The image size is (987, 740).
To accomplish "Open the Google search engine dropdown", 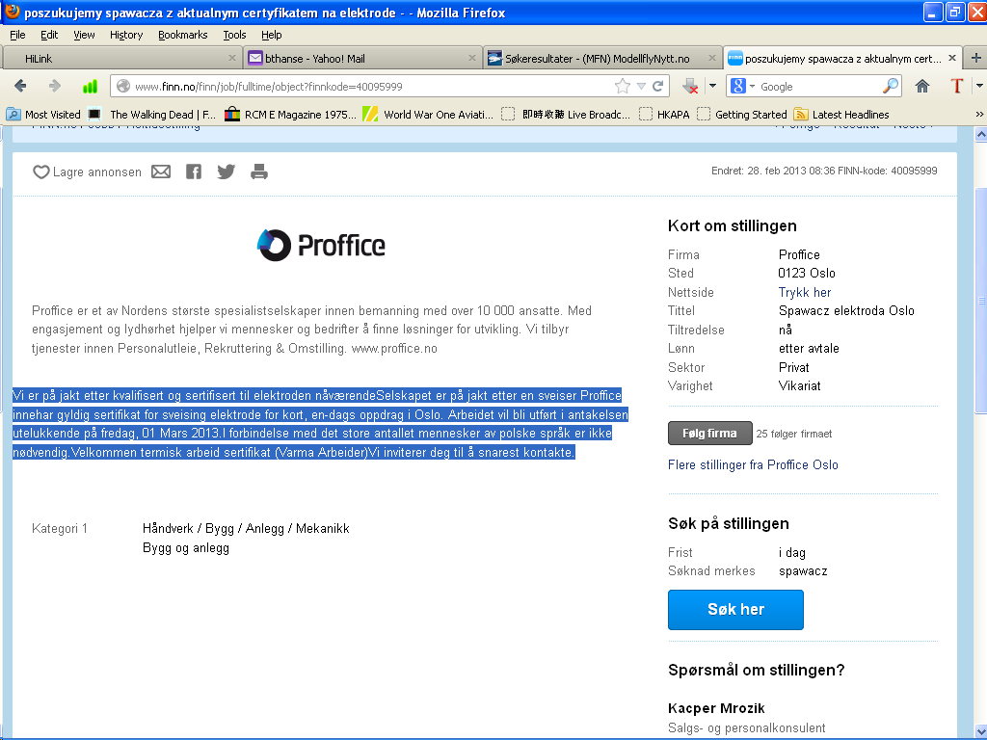I will tap(744, 86).
